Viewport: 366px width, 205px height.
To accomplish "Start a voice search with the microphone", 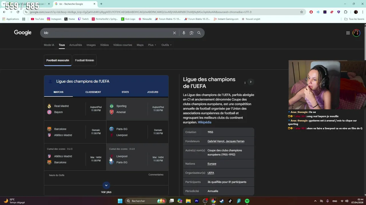I will (184, 33).
